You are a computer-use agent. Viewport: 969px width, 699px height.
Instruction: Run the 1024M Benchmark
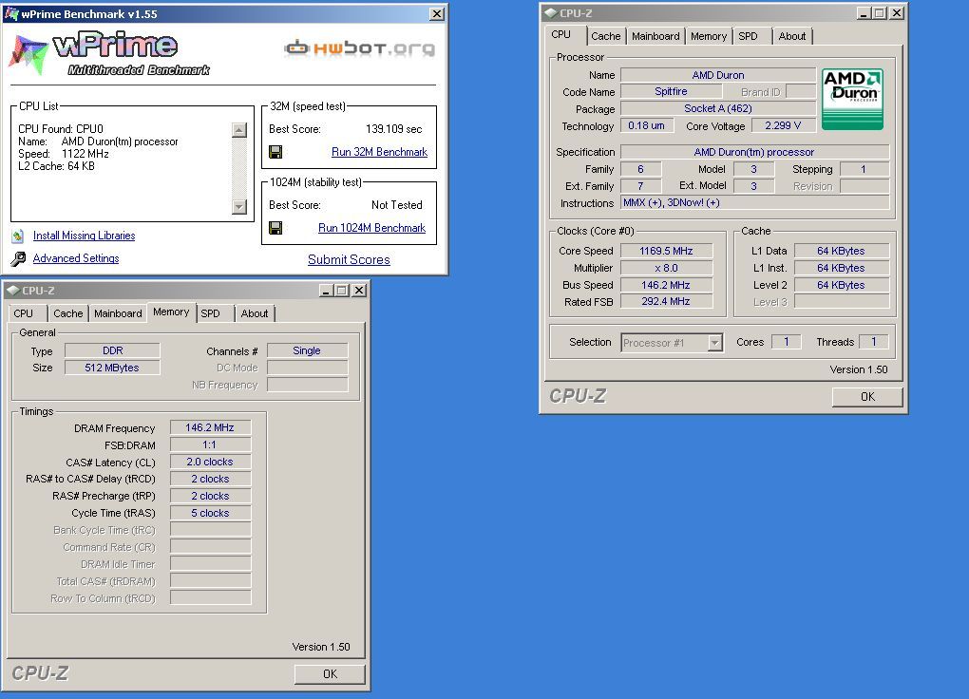[x=372, y=228]
